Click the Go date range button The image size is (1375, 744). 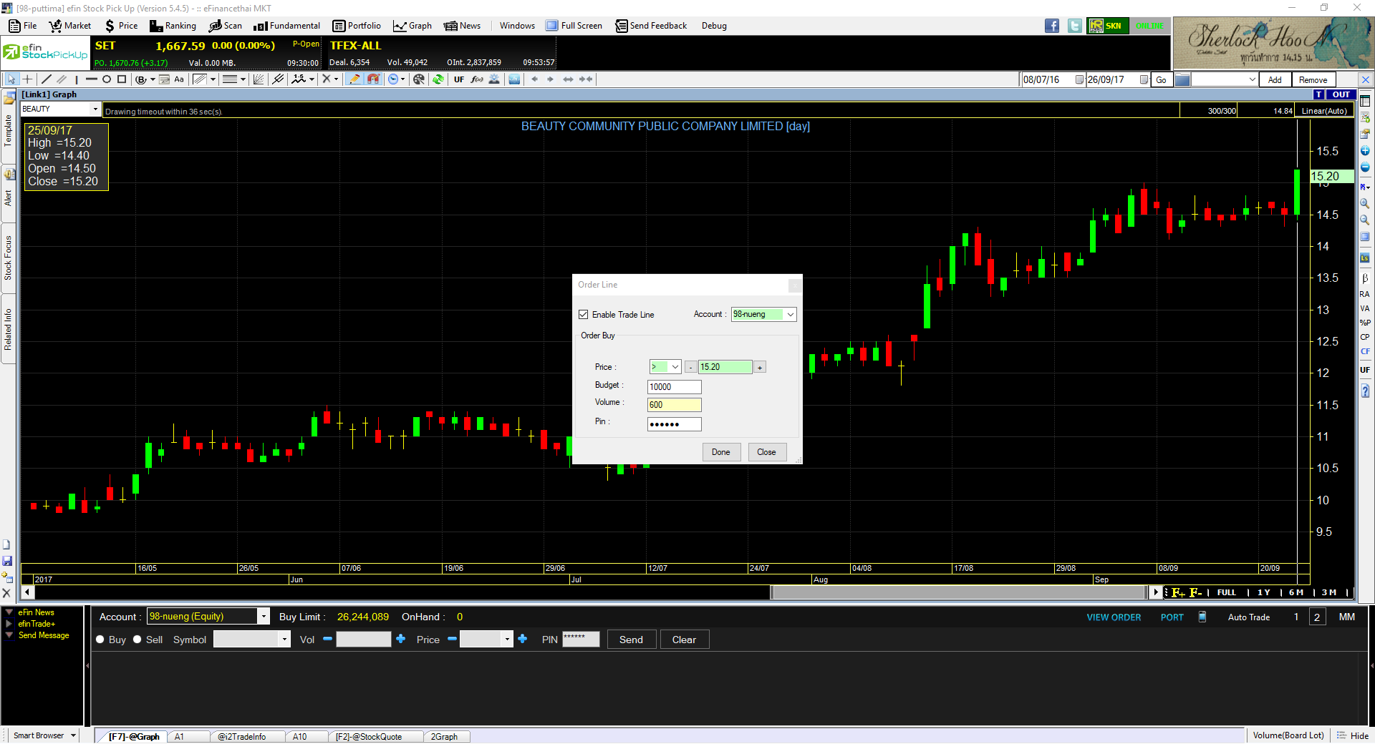click(x=1162, y=79)
